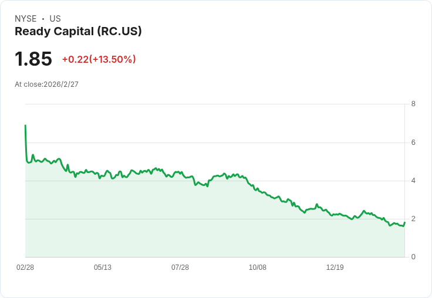Click the 12/19 date axis label
This screenshot has width=432, height=298.
tap(335, 267)
